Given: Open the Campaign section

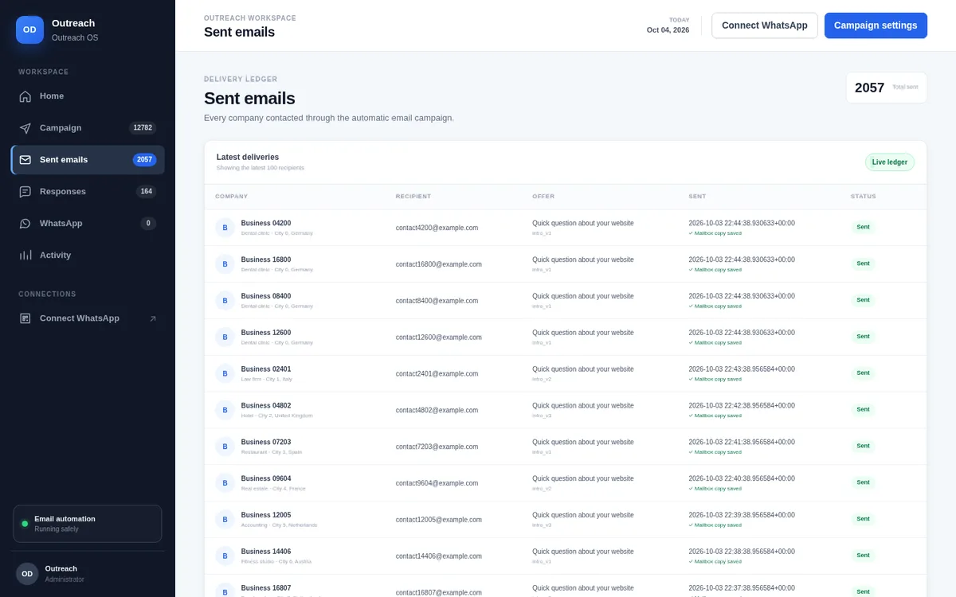Looking at the screenshot, I should point(88,128).
